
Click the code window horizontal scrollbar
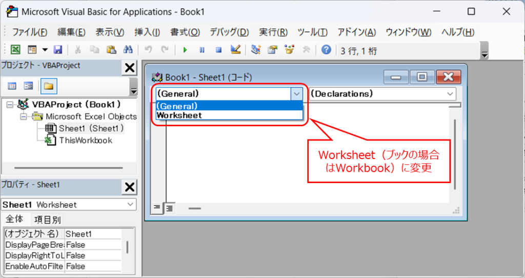pyautogui.click(x=195, y=208)
